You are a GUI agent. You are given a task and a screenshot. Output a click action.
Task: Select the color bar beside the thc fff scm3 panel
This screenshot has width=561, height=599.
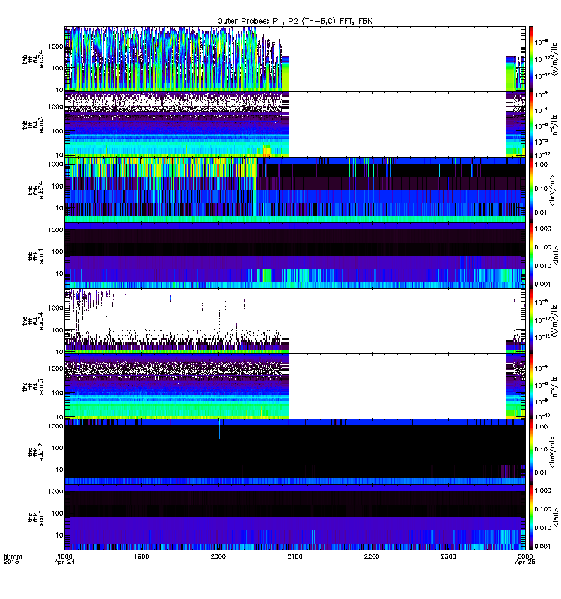click(531, 386)
